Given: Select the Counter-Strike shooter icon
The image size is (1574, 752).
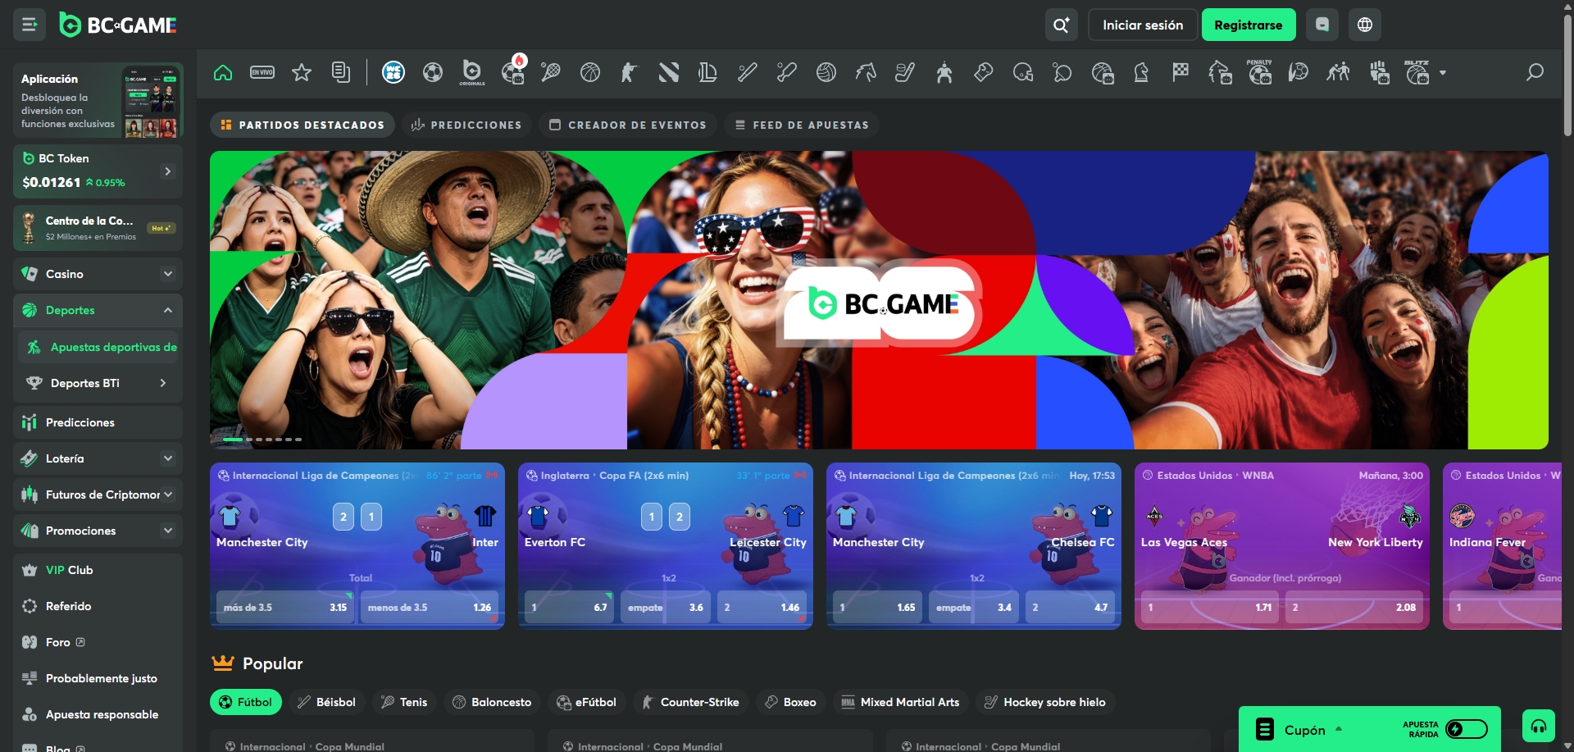Looking at the screenshot, I should coord(630,73).
